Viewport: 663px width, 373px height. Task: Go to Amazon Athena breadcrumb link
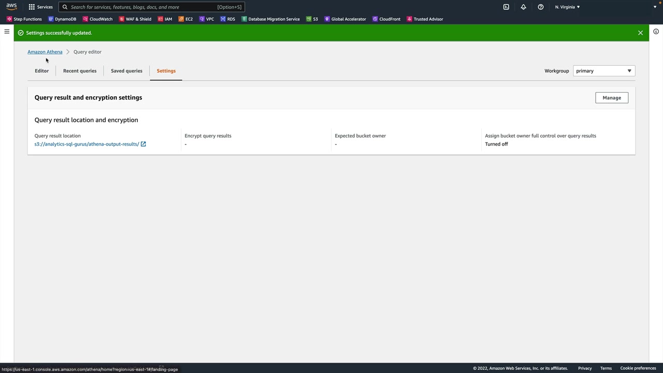click(x=45, y=52)
